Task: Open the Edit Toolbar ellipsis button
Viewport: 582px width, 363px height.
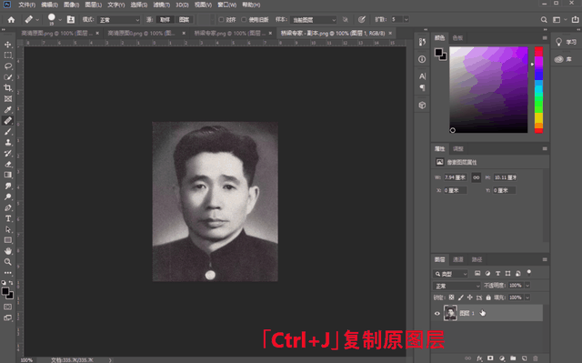Action: click(8, 273)
